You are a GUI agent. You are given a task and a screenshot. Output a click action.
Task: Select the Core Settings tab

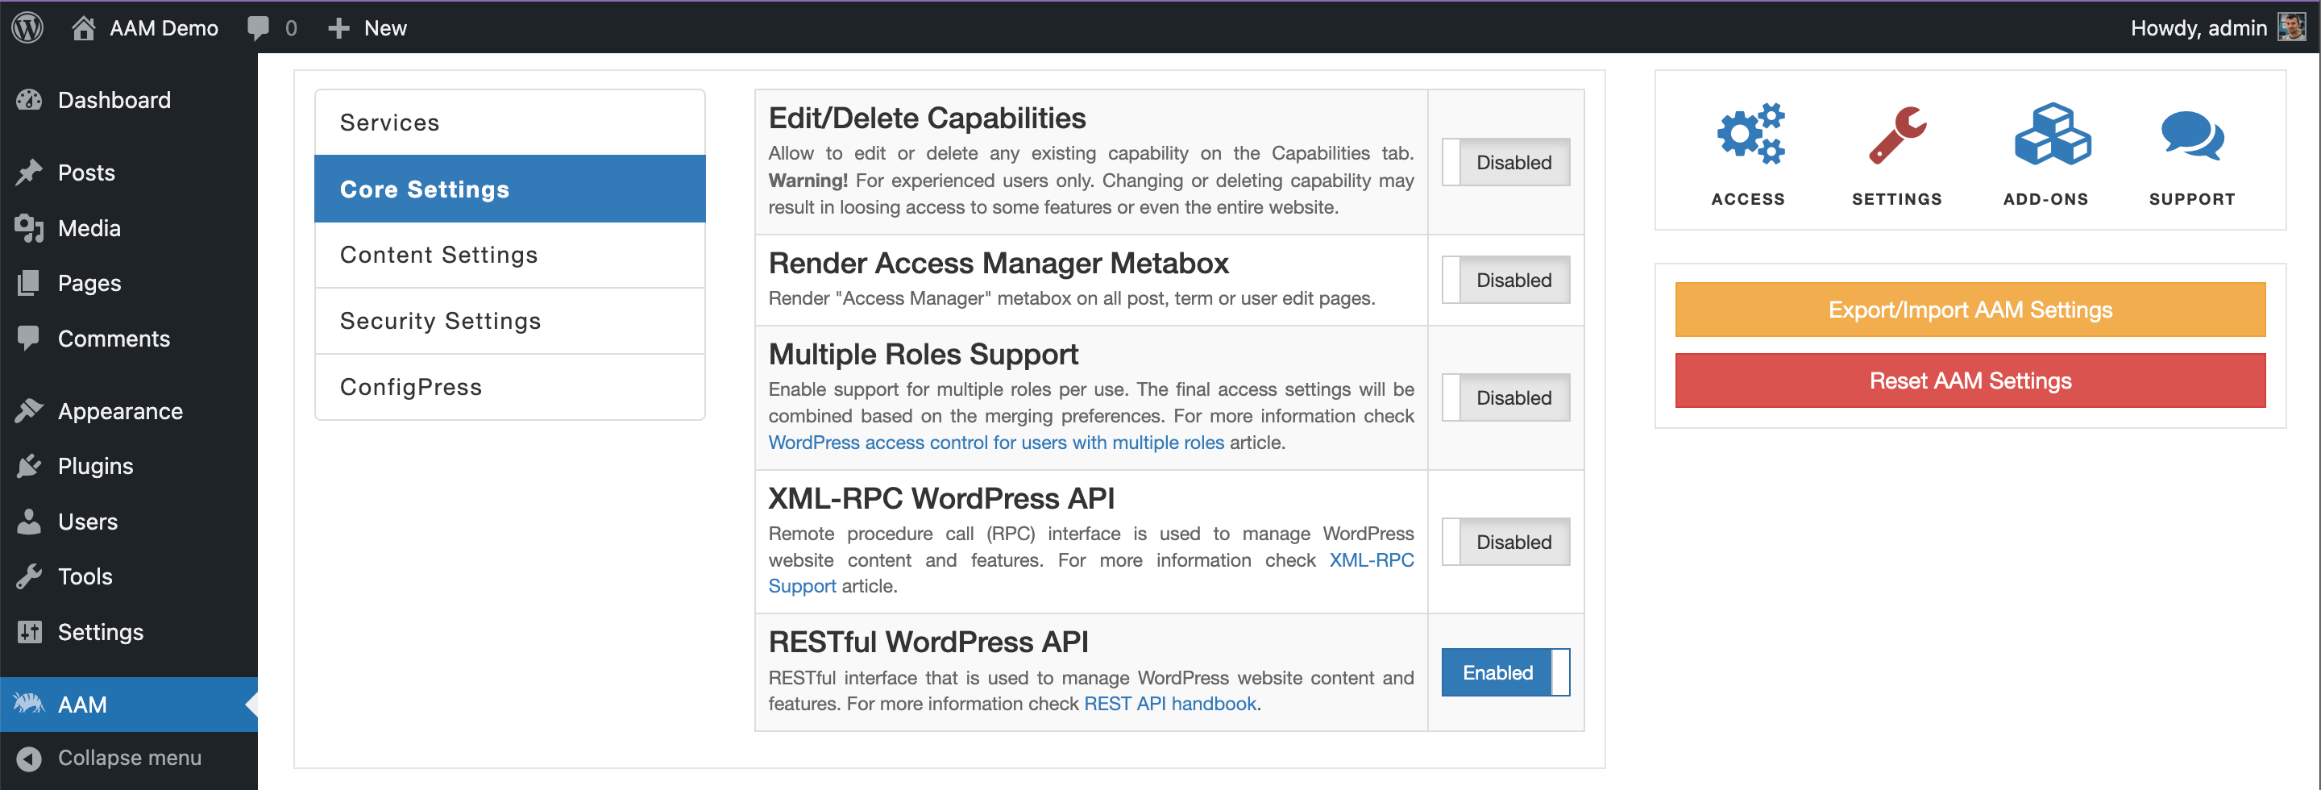pyautogui.click(x=510, y=189)
